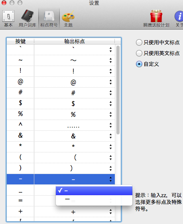Click the 按键 column header
The height and width of the screenshot is (224, 183).
click(20, 41)
